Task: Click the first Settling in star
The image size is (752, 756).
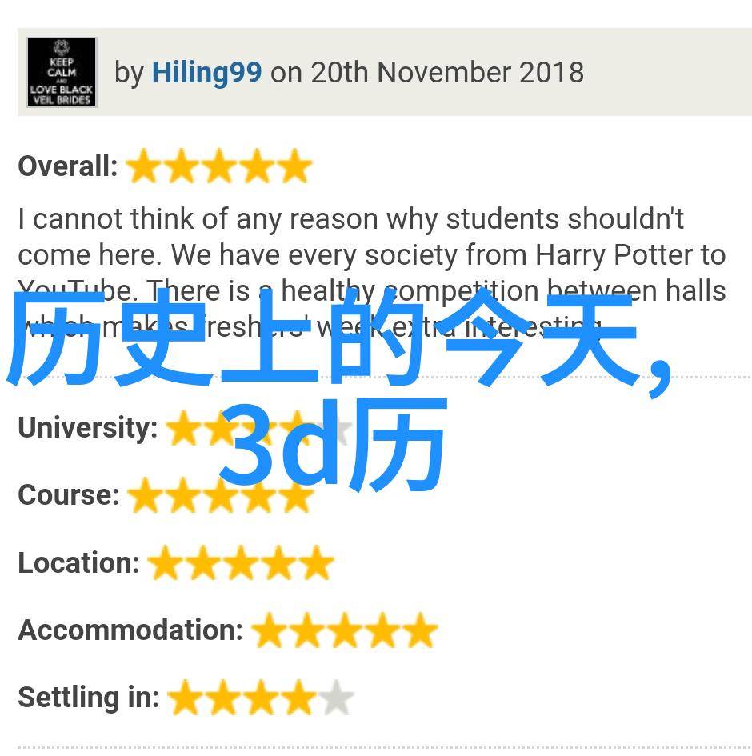Action: pyautogui.click(x=185, y=698)
